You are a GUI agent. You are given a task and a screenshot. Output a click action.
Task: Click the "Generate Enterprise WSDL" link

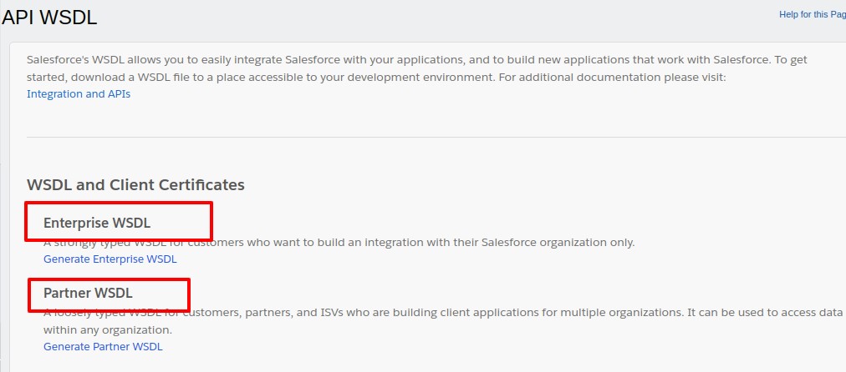point(110,259)
